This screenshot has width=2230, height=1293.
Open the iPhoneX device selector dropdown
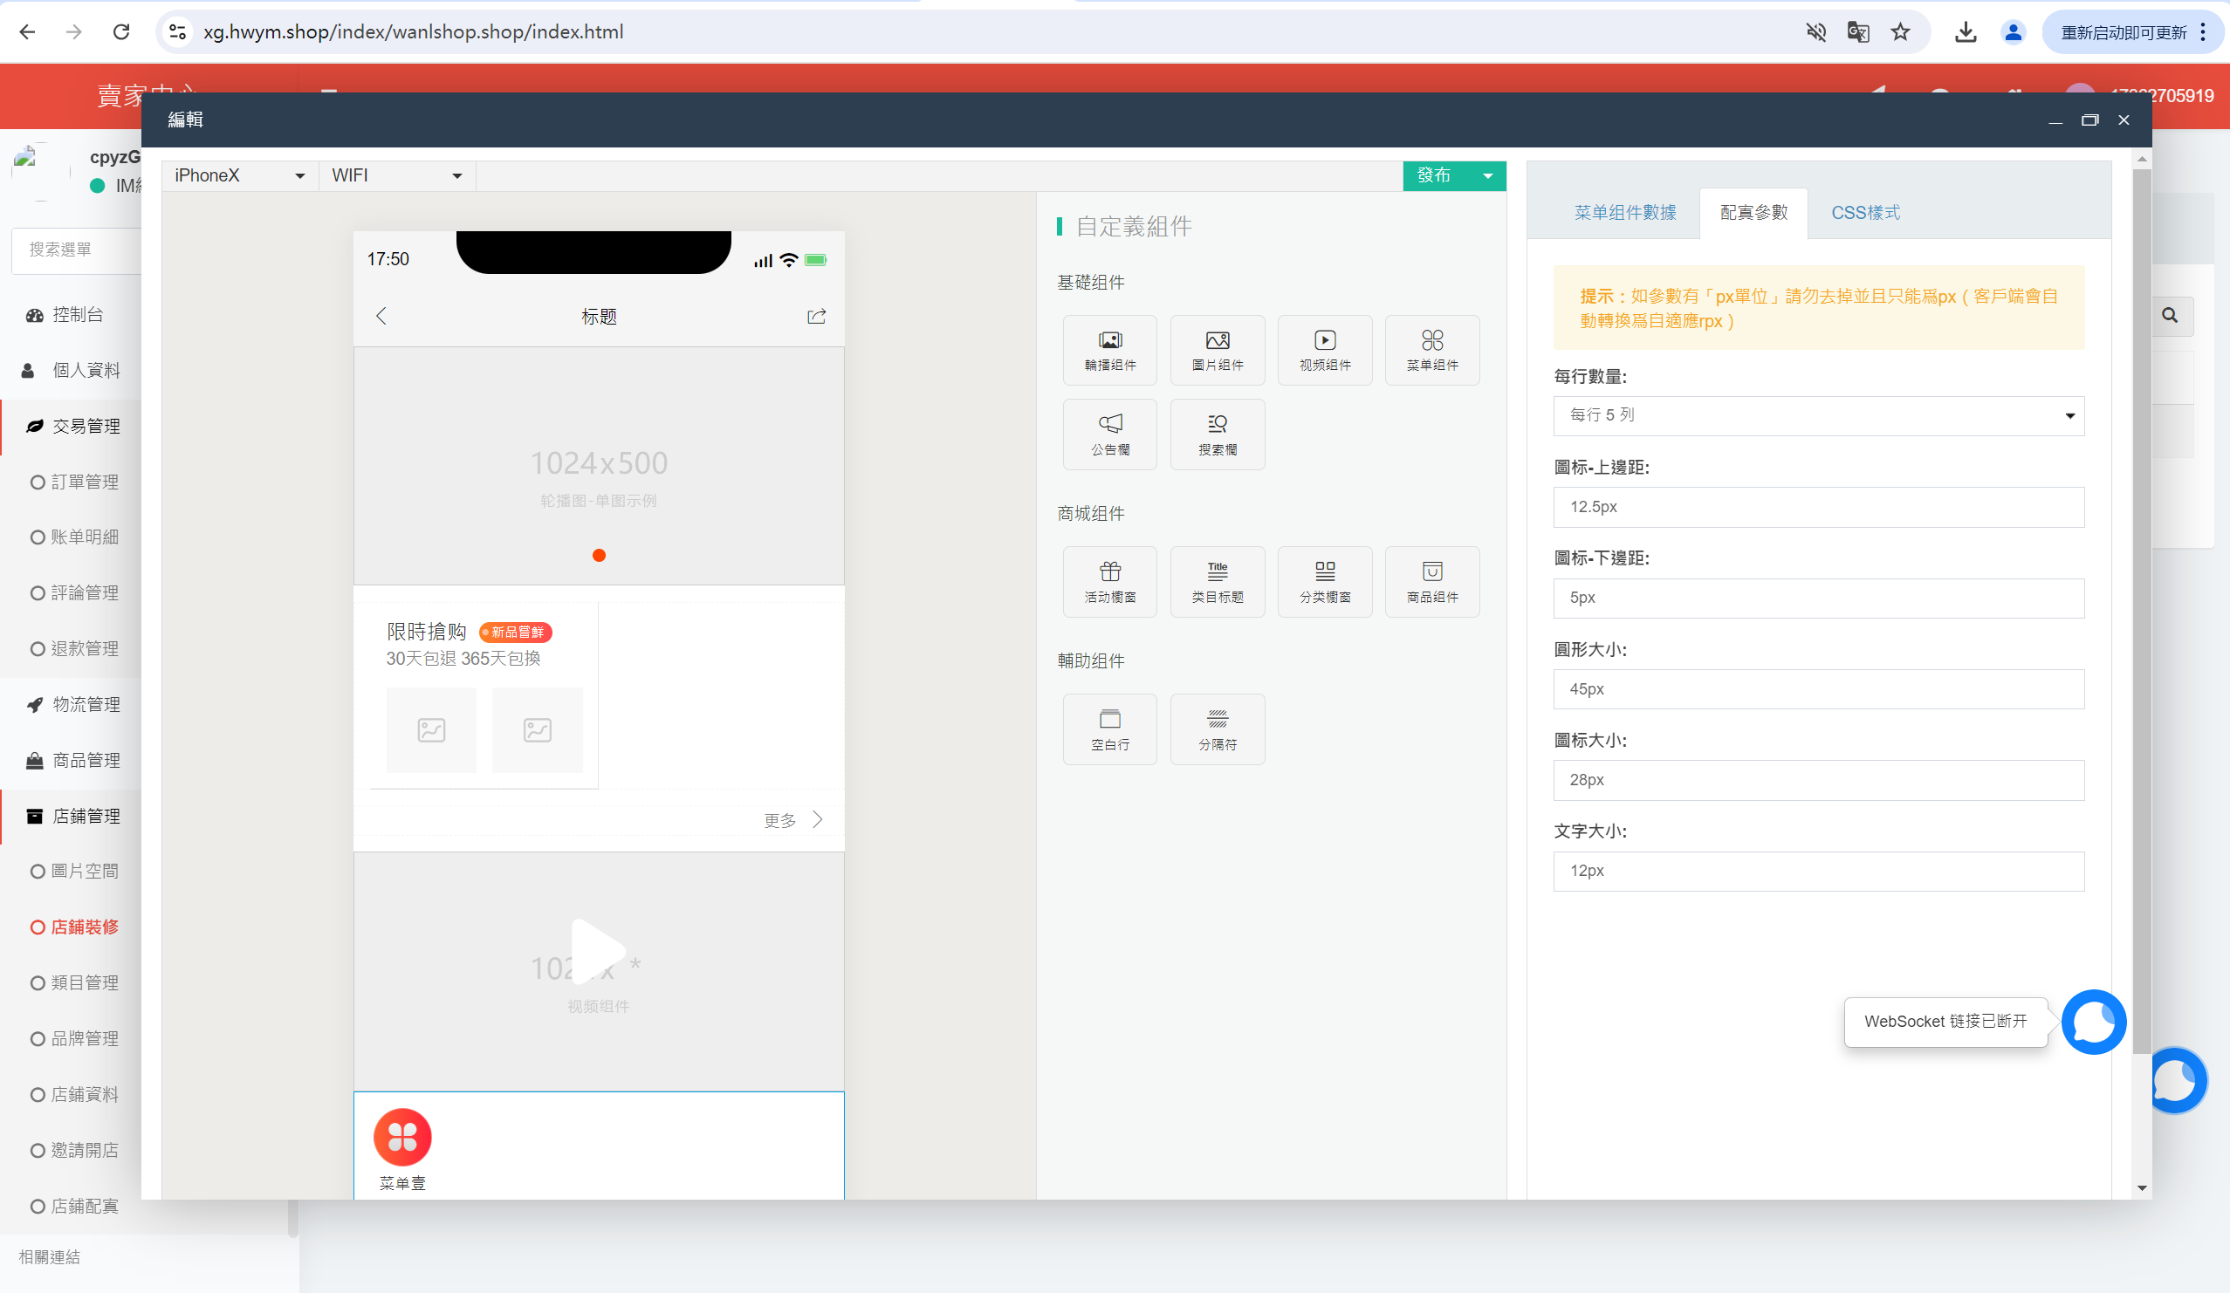tap(237, 175)
